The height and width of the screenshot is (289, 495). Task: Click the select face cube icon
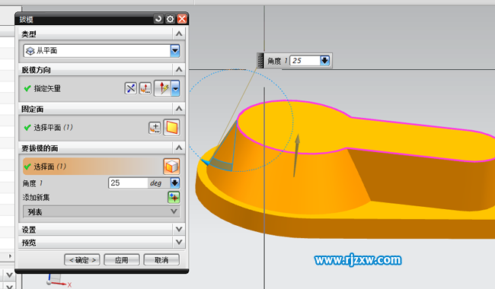tap(172, 167)
